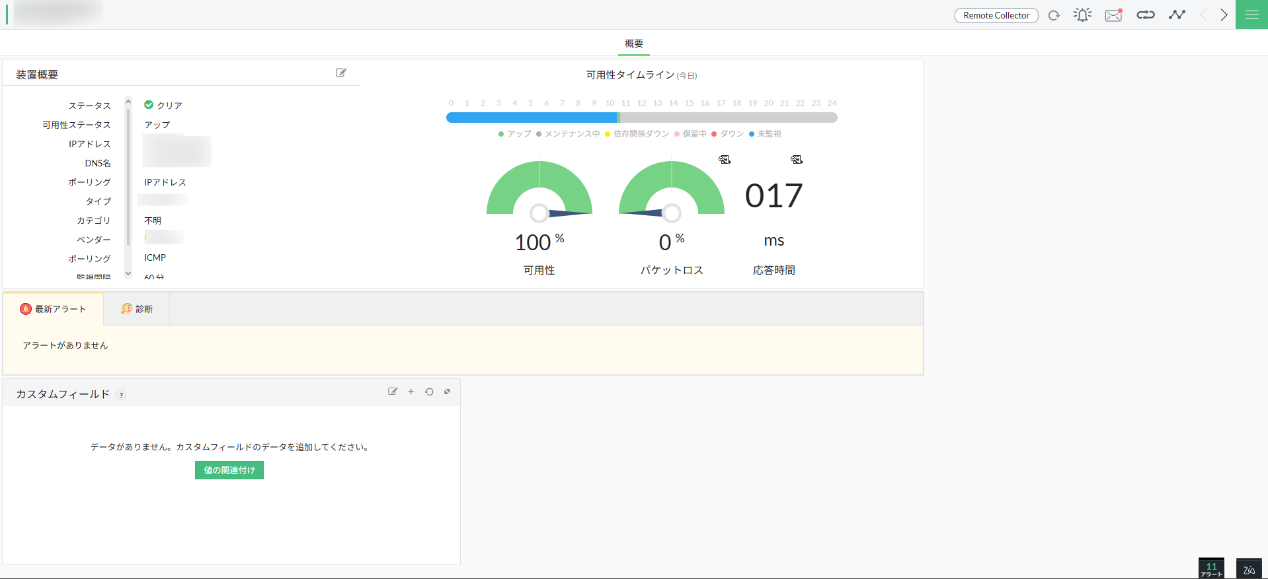This screenshot has width=1268, height=579.
Task: Click the scroll-down arrow in 装置概要 list
Action: pyautogui.click(x=128, y=274)
